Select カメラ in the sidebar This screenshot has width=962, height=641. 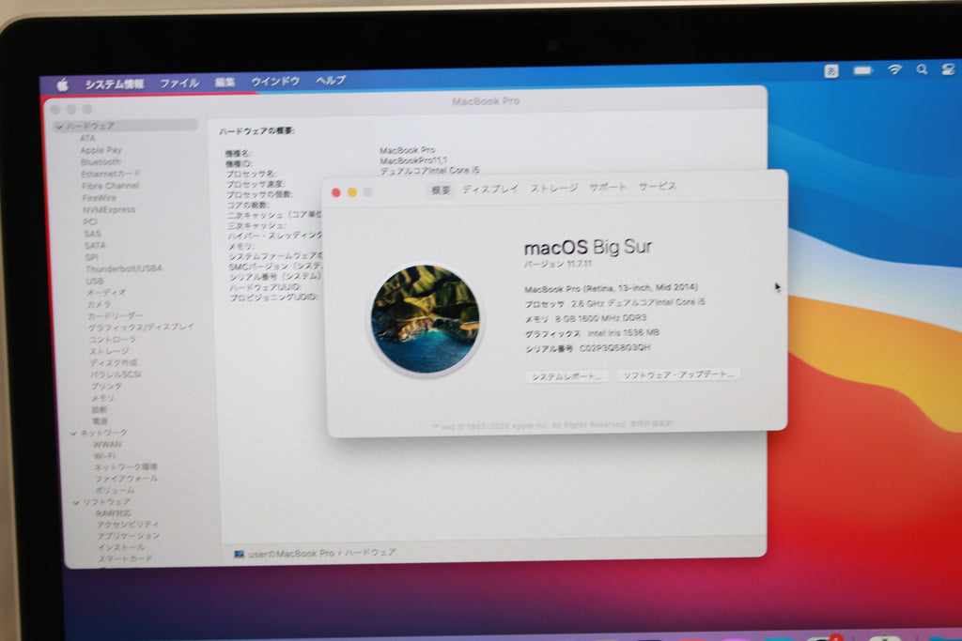99,304
